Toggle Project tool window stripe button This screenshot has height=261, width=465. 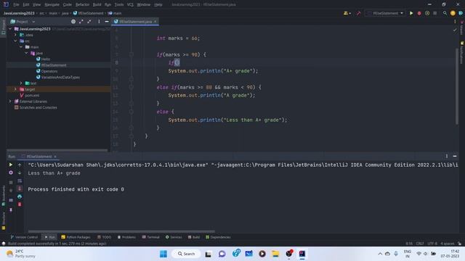click(x=3, y=28)
